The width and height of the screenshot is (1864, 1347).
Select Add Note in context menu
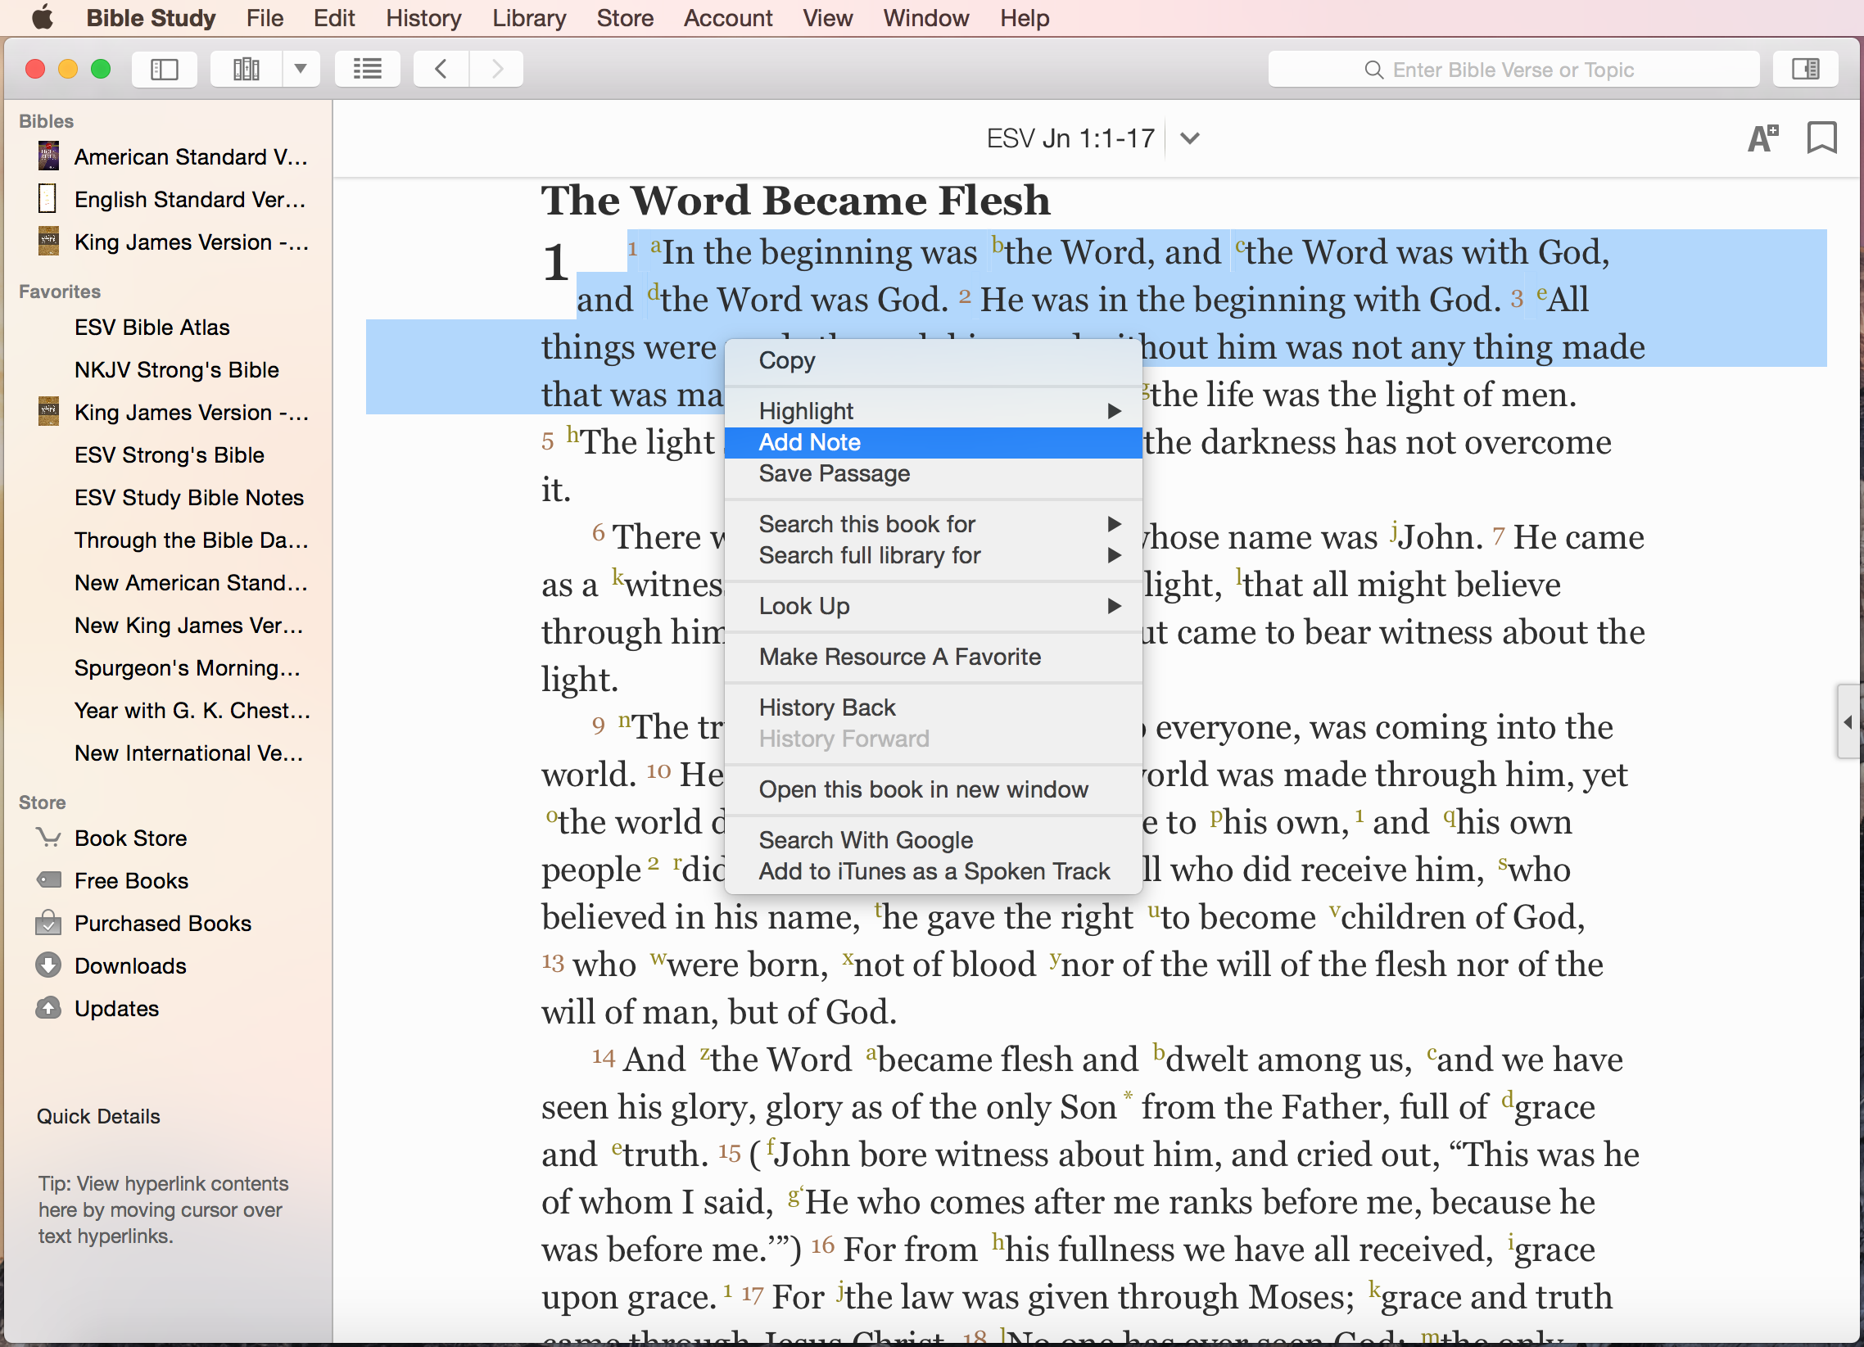tap(809, 442)
